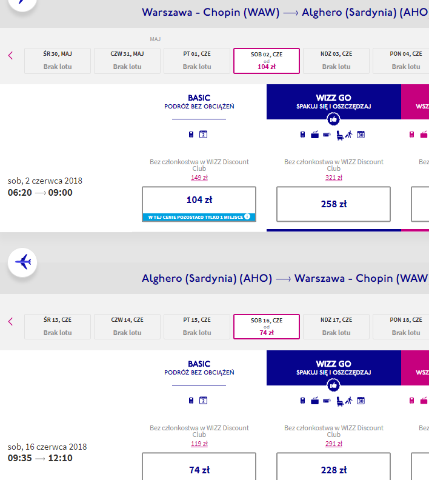
Task: Show earlier return dates with left arrow
Action: click(10, 321)
